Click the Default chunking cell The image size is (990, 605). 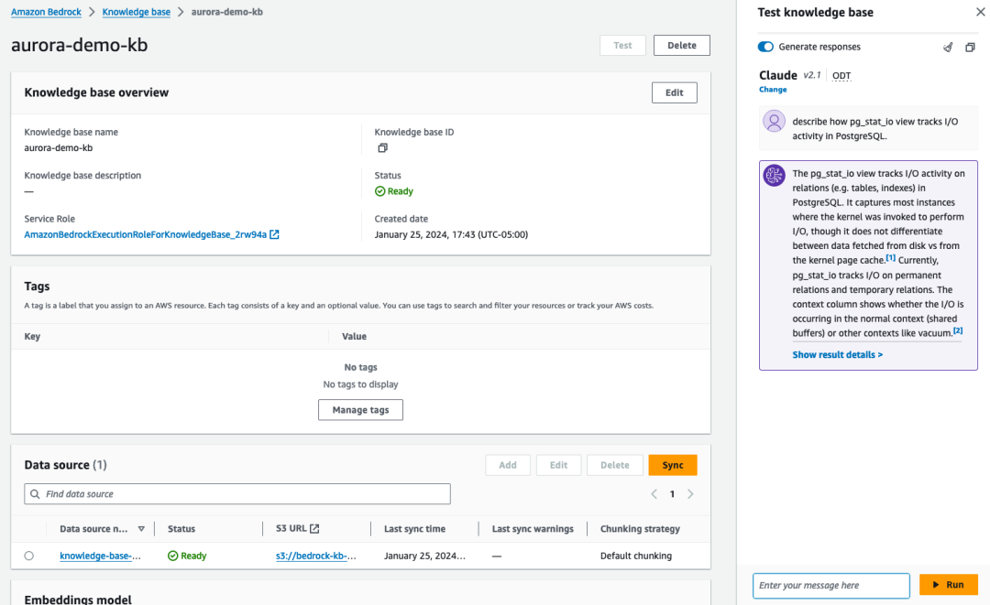click(x=636, y=556)
